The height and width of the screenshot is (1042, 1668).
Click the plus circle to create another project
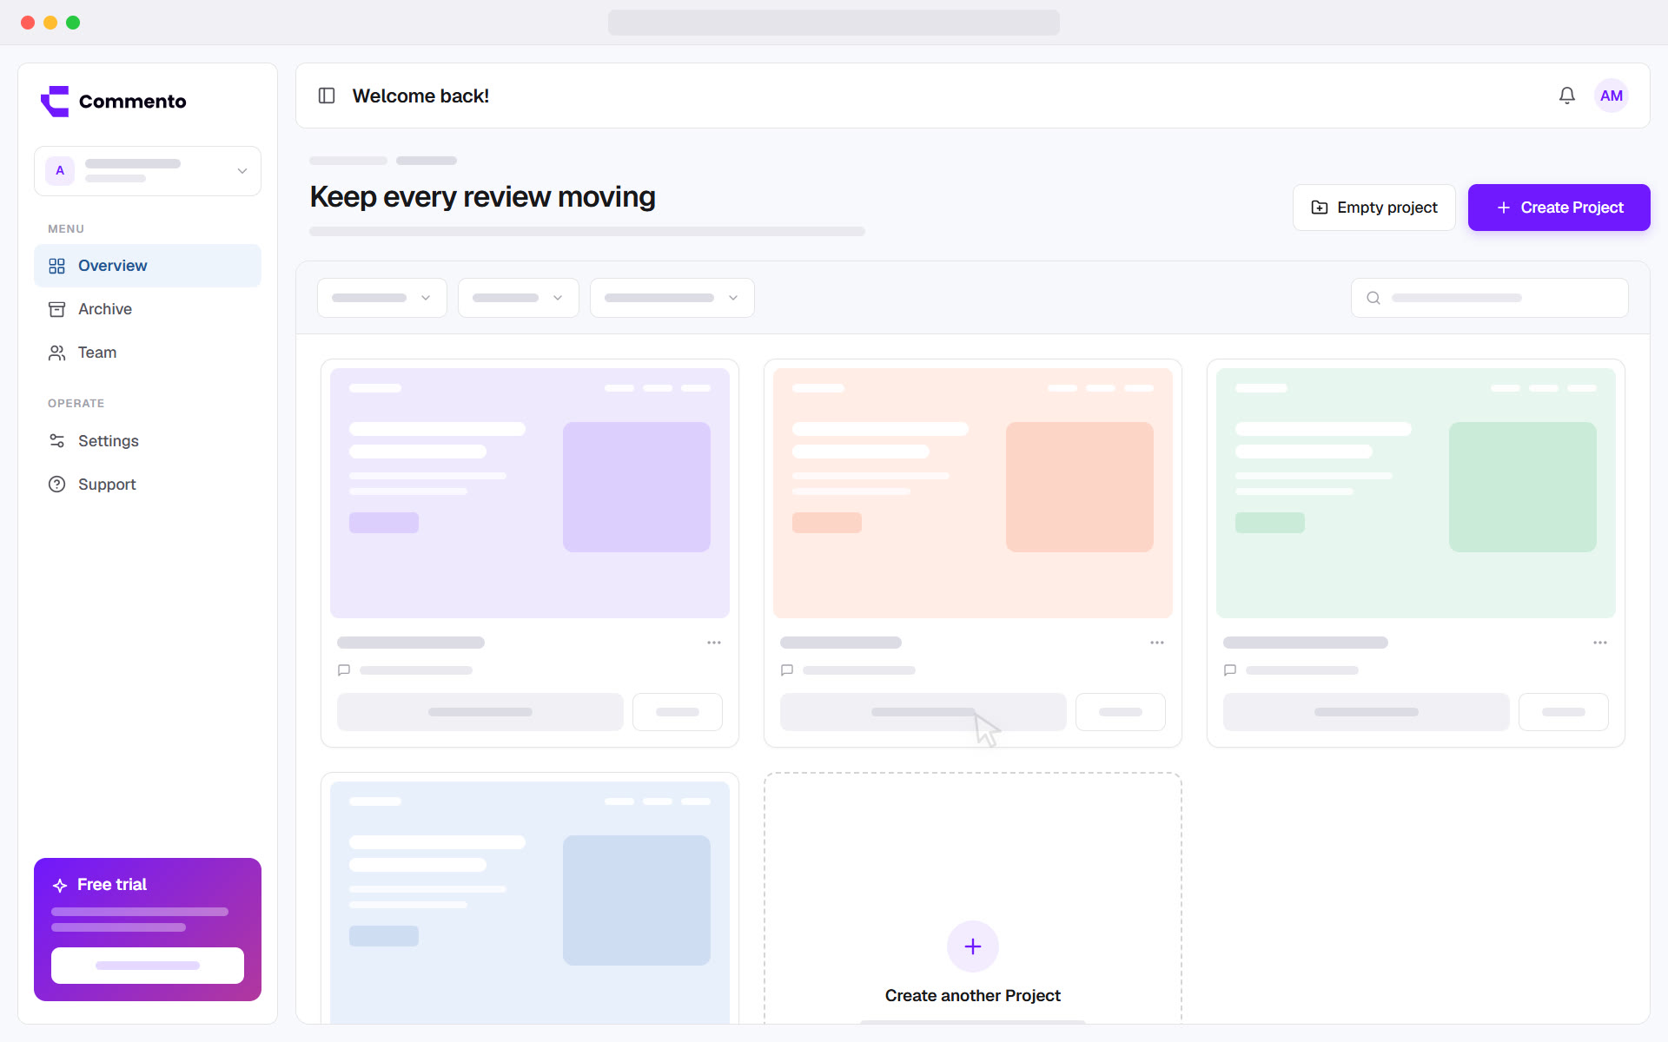point(973,946)
